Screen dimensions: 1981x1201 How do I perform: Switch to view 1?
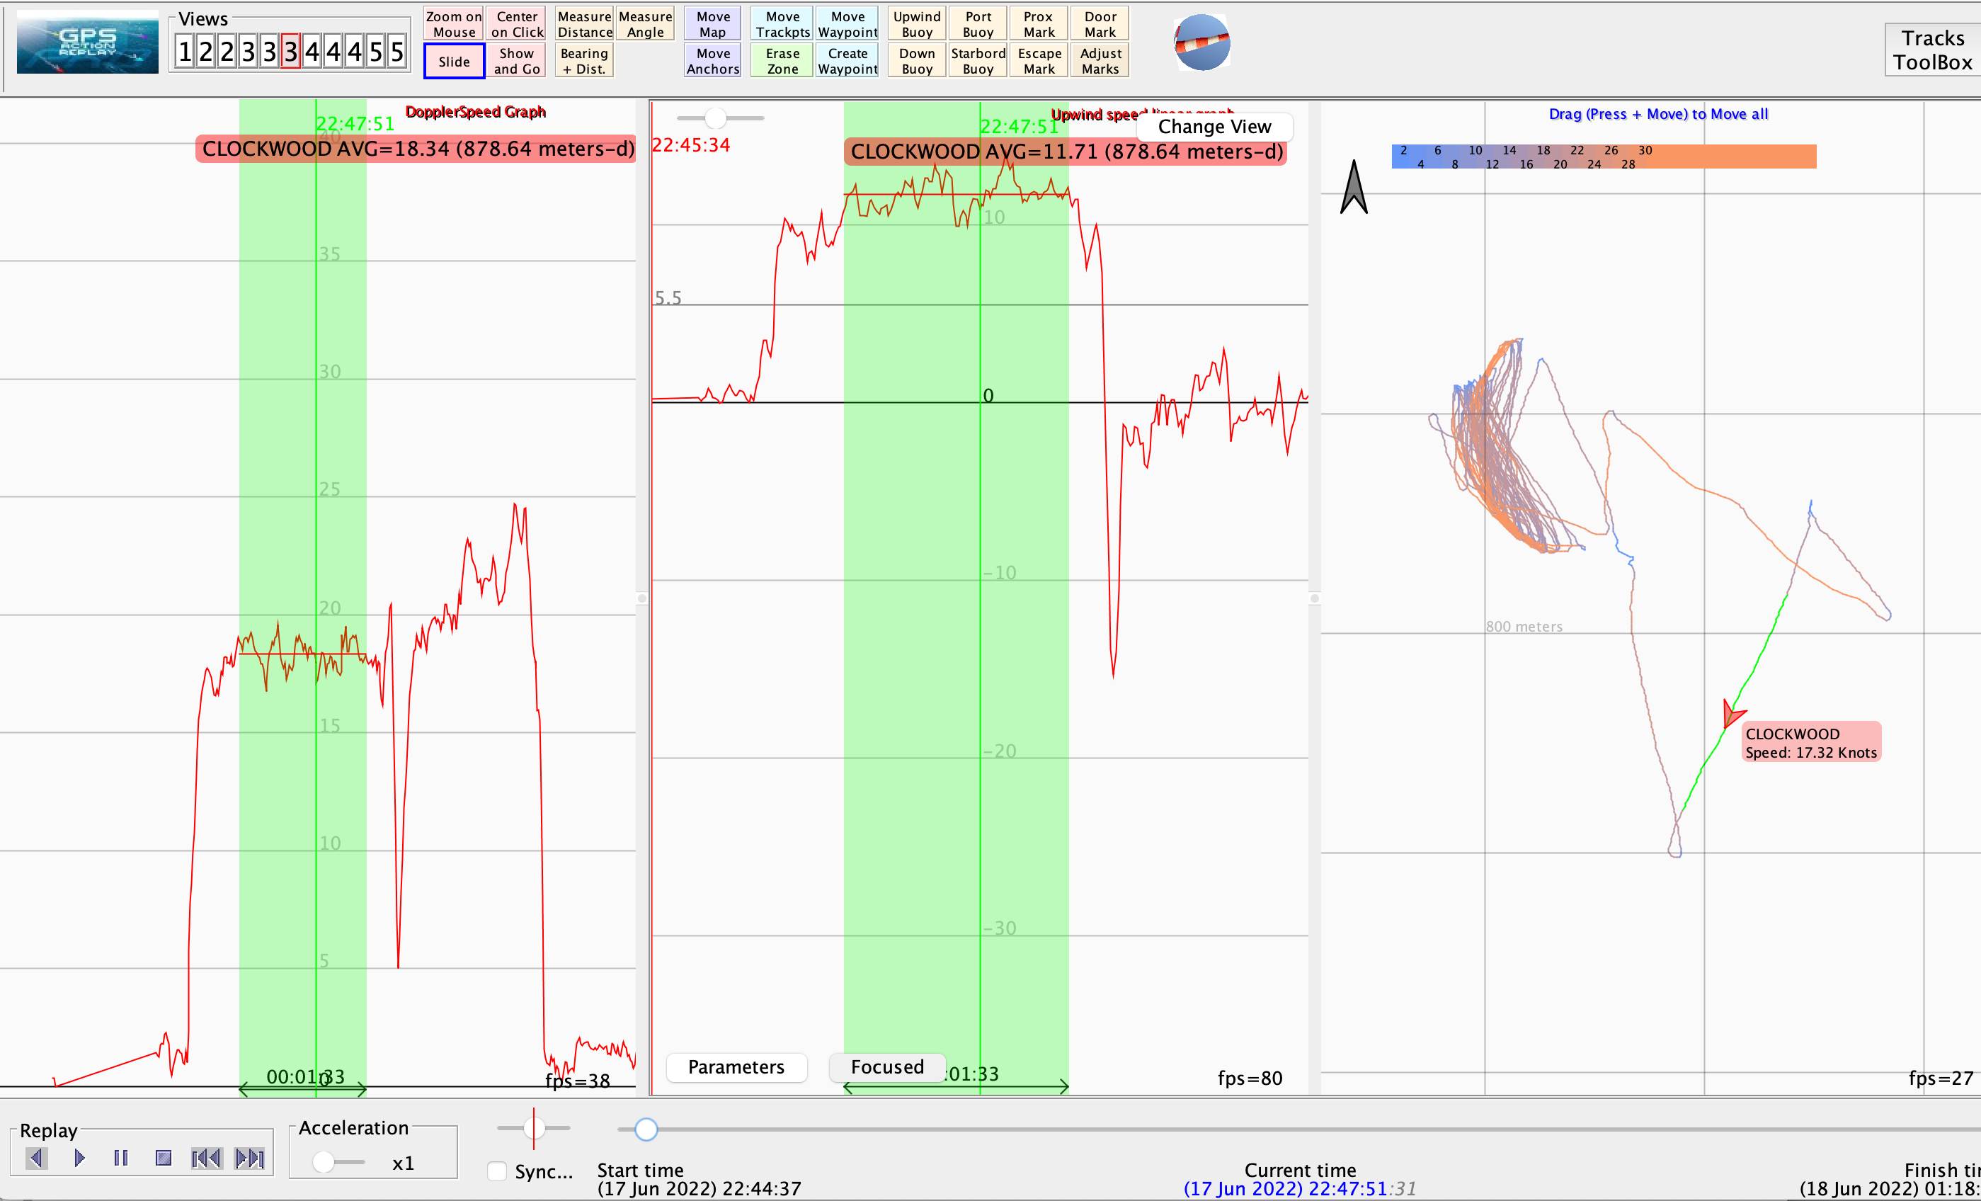184,52
